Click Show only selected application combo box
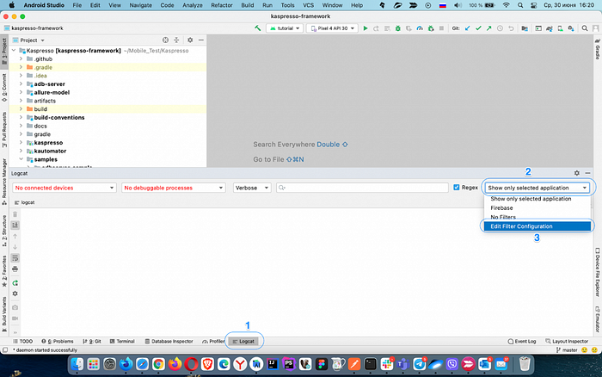Viewport: 602px width, 377px height. point(537,188)
